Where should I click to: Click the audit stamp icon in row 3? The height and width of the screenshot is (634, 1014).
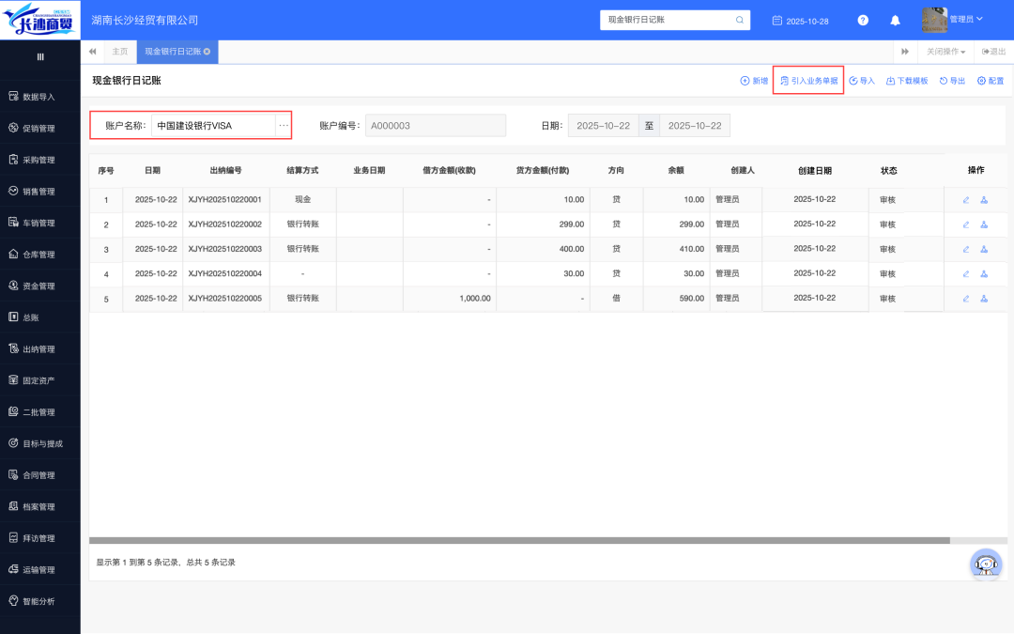[x=984, y=249]
